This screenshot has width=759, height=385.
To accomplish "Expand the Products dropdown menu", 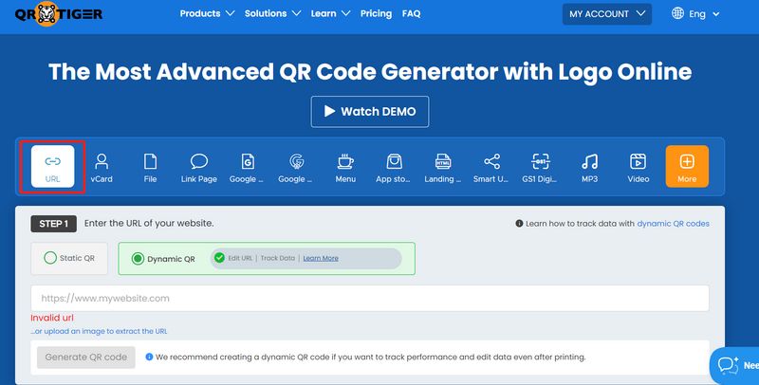I will click(207, 13).
